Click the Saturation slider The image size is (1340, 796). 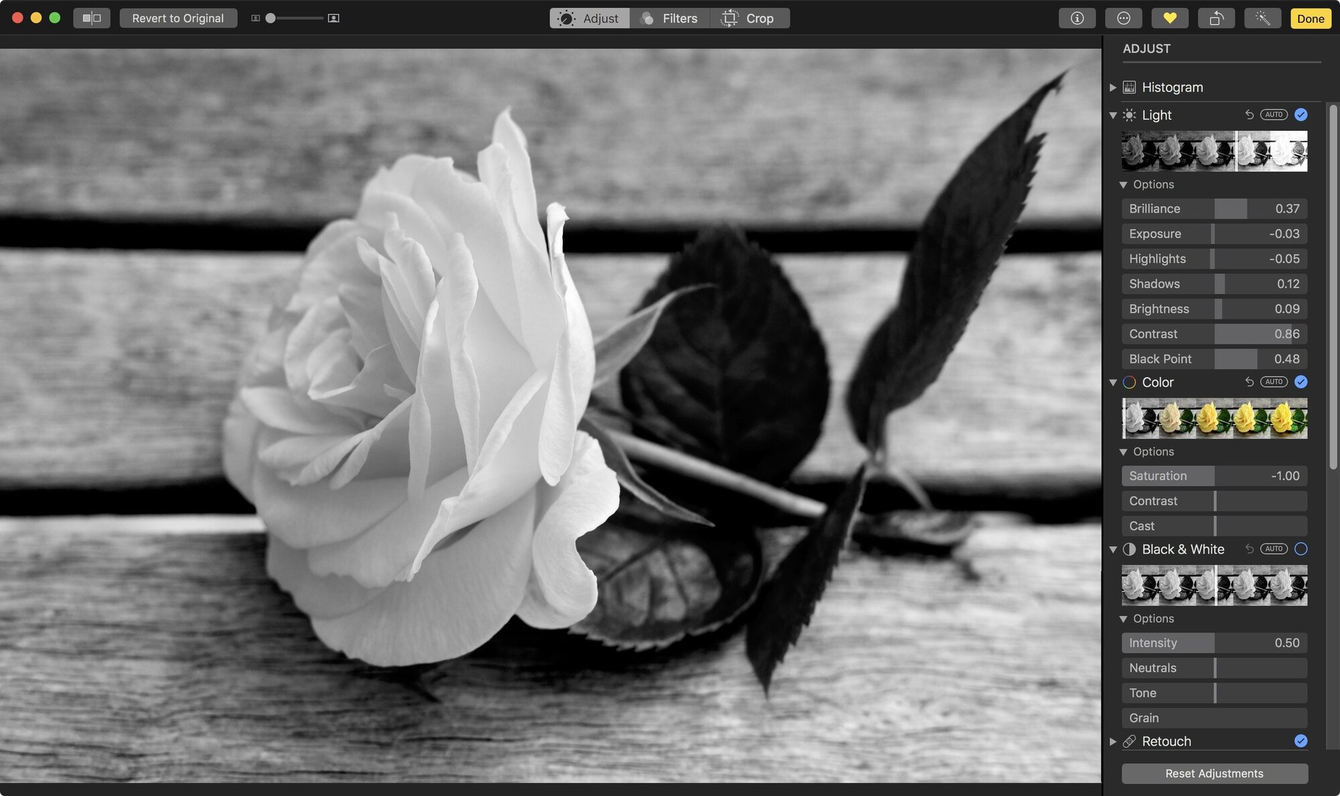[1214, 476]
